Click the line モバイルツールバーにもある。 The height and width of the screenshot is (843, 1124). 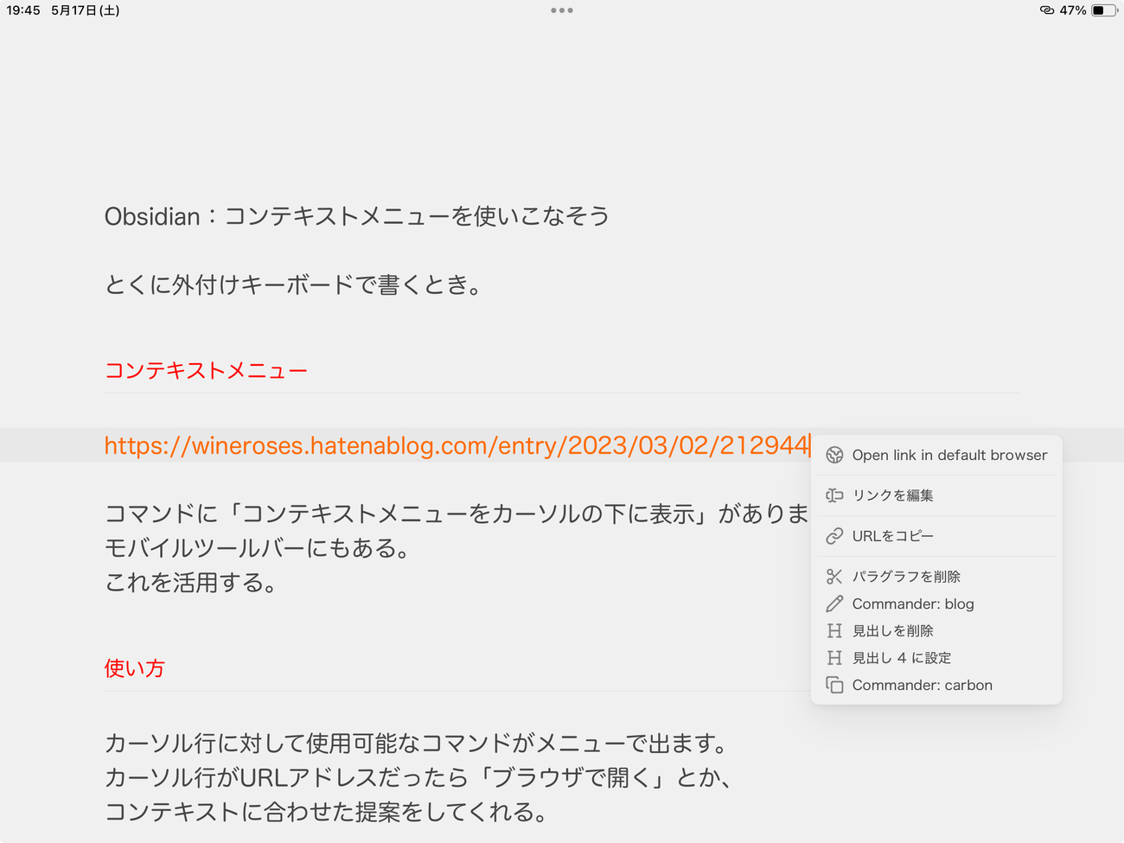click(258, 548)
